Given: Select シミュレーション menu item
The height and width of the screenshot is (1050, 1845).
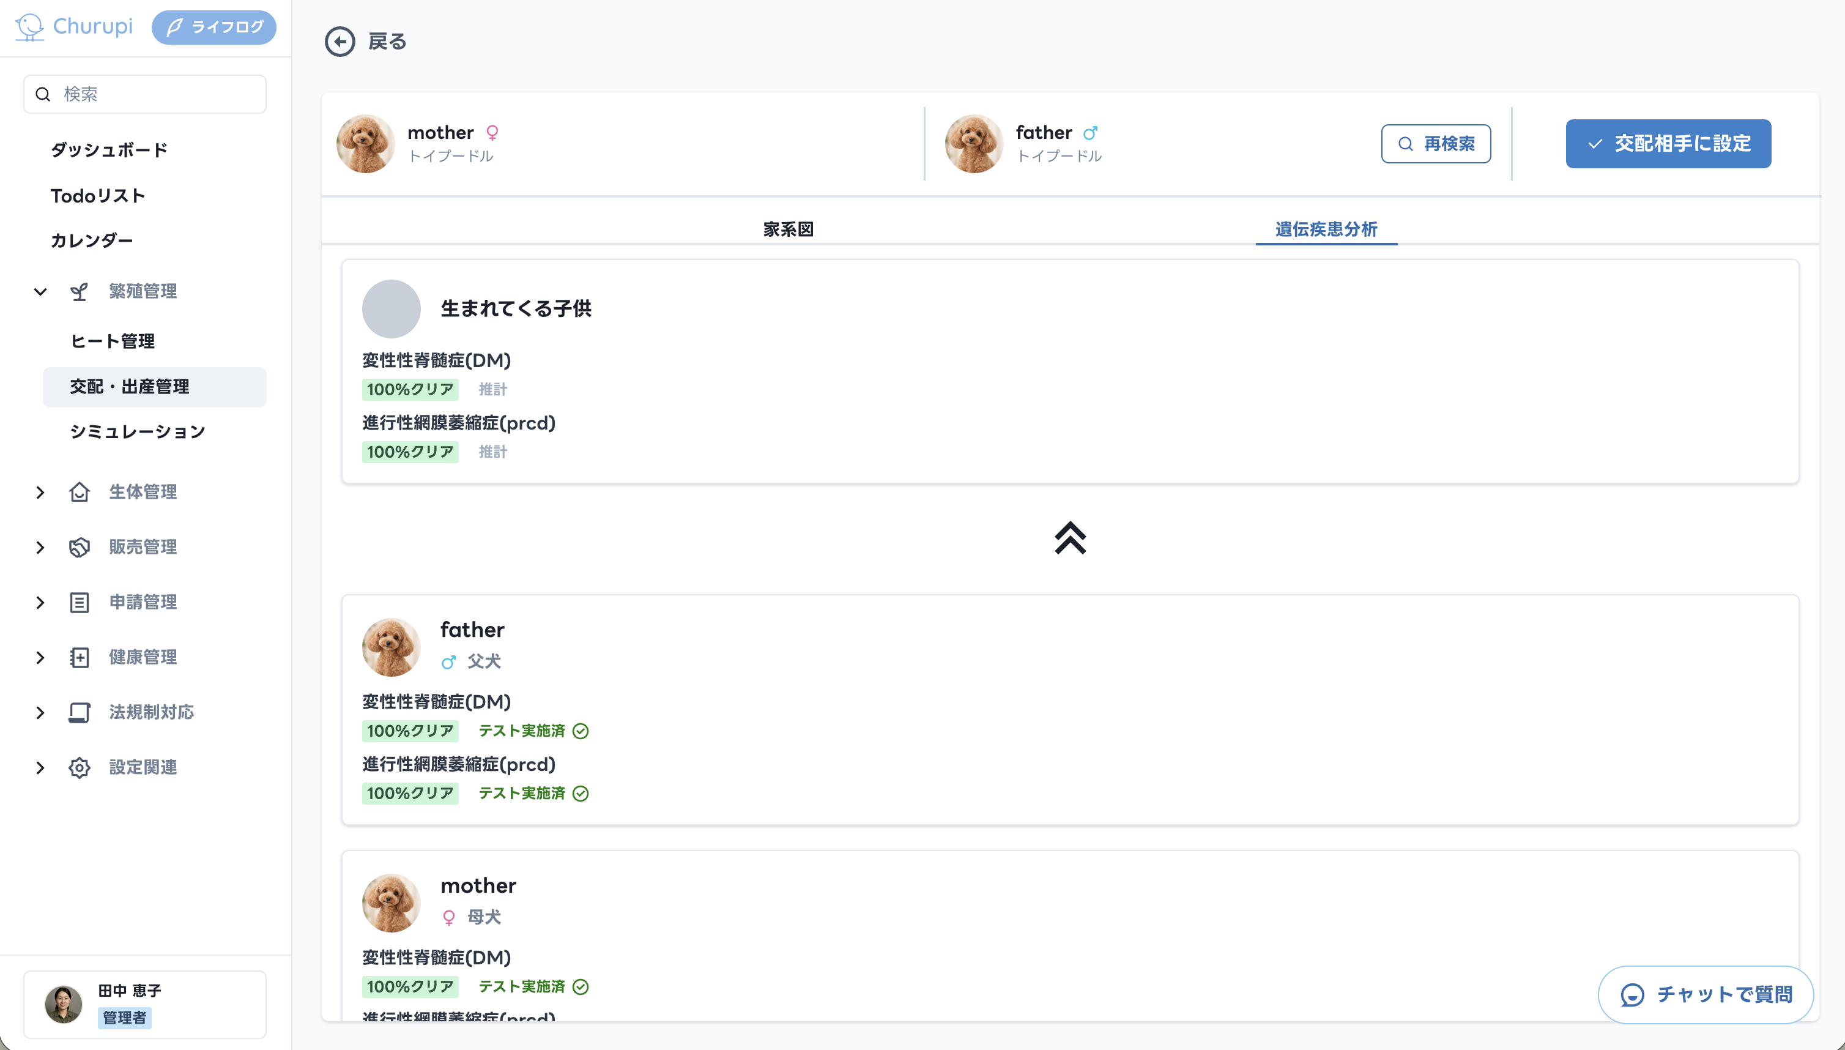Looking at the screenshot, I should [x=138, y=432].
